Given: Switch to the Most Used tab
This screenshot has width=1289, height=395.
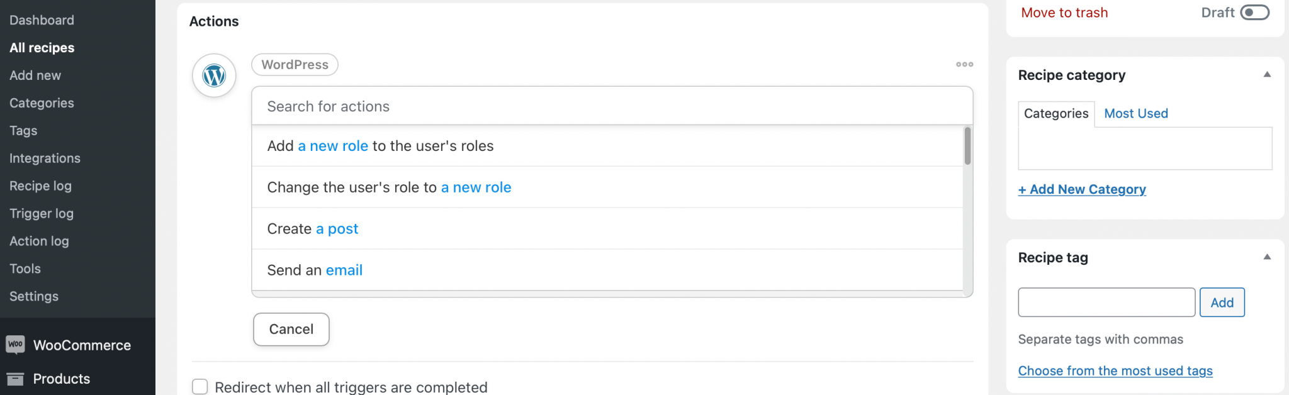Looking at the screenshot, I should pos(1135,114).
